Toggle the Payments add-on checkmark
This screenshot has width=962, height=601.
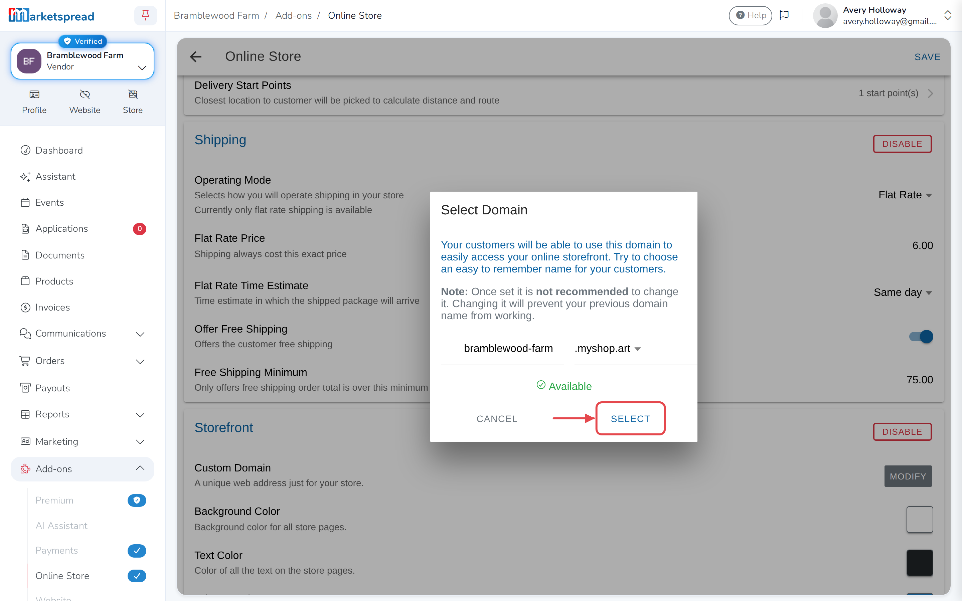pyautogui.click(x=137, y=551)
